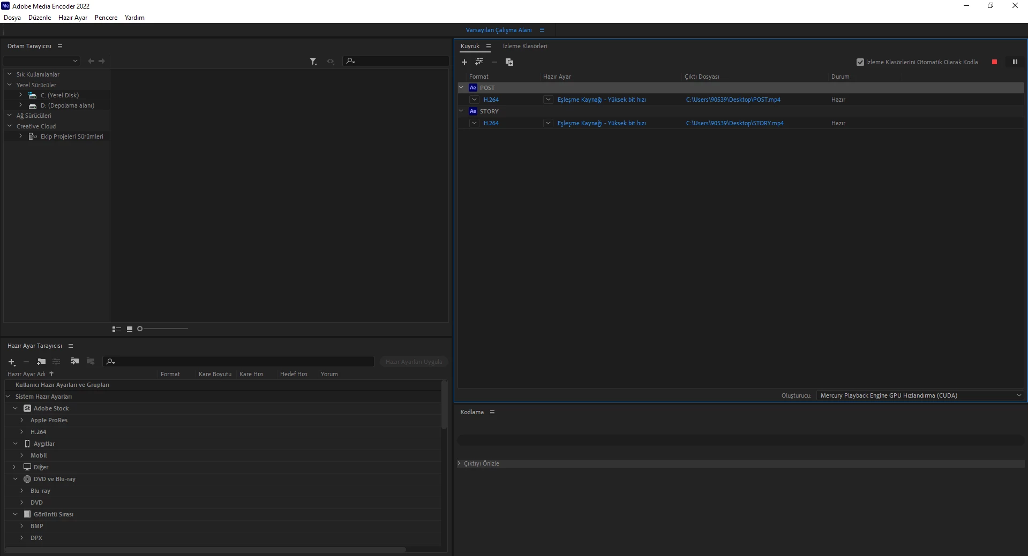Click the export presets icon
Viewport: 1028px width, 556px height.
click(91, 362)
